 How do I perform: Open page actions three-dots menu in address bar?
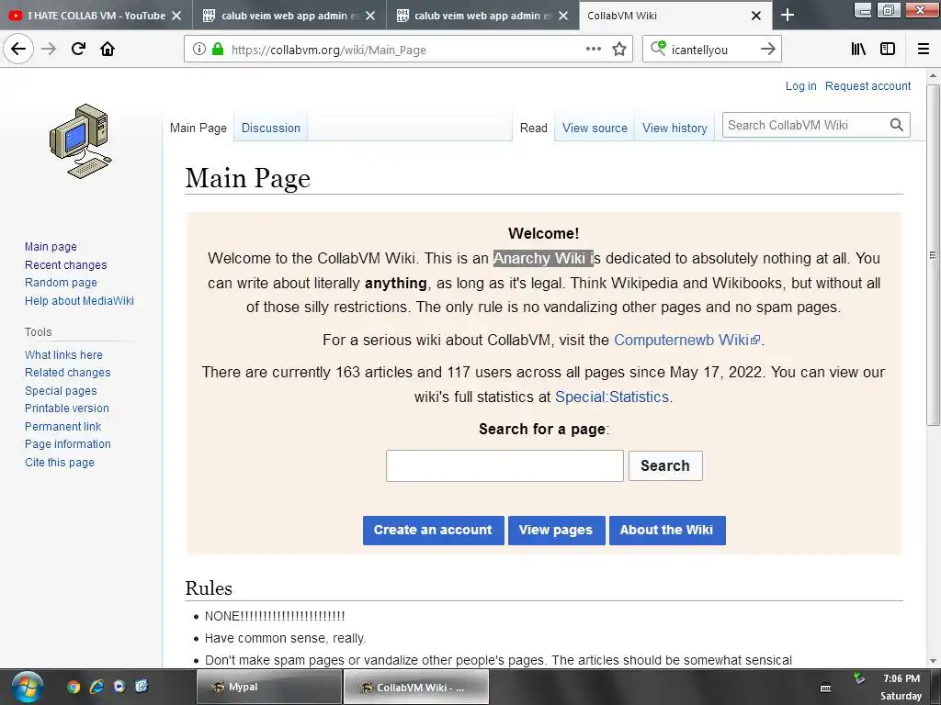593,49
